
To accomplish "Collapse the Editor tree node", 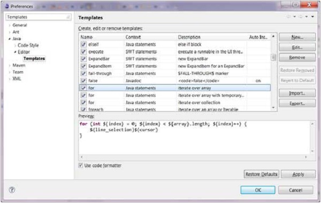I will pos(15,52).
